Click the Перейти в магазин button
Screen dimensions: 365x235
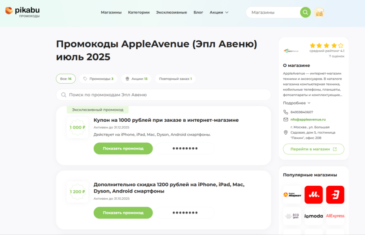313,149
